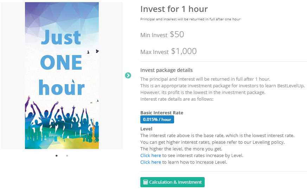Click the 'Level' section heading
Viewport: 307px width, 189px height.
coord(146,129)
